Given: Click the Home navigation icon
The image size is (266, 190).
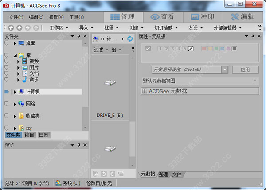Looking at the screenshot, I should [x=11, y=27].
